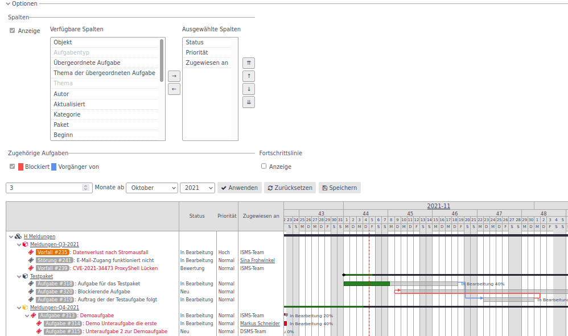This screenshot has height=336, width=568.
Task: Click ticket icon beside Vorfall #235
Action: [31, 252]
